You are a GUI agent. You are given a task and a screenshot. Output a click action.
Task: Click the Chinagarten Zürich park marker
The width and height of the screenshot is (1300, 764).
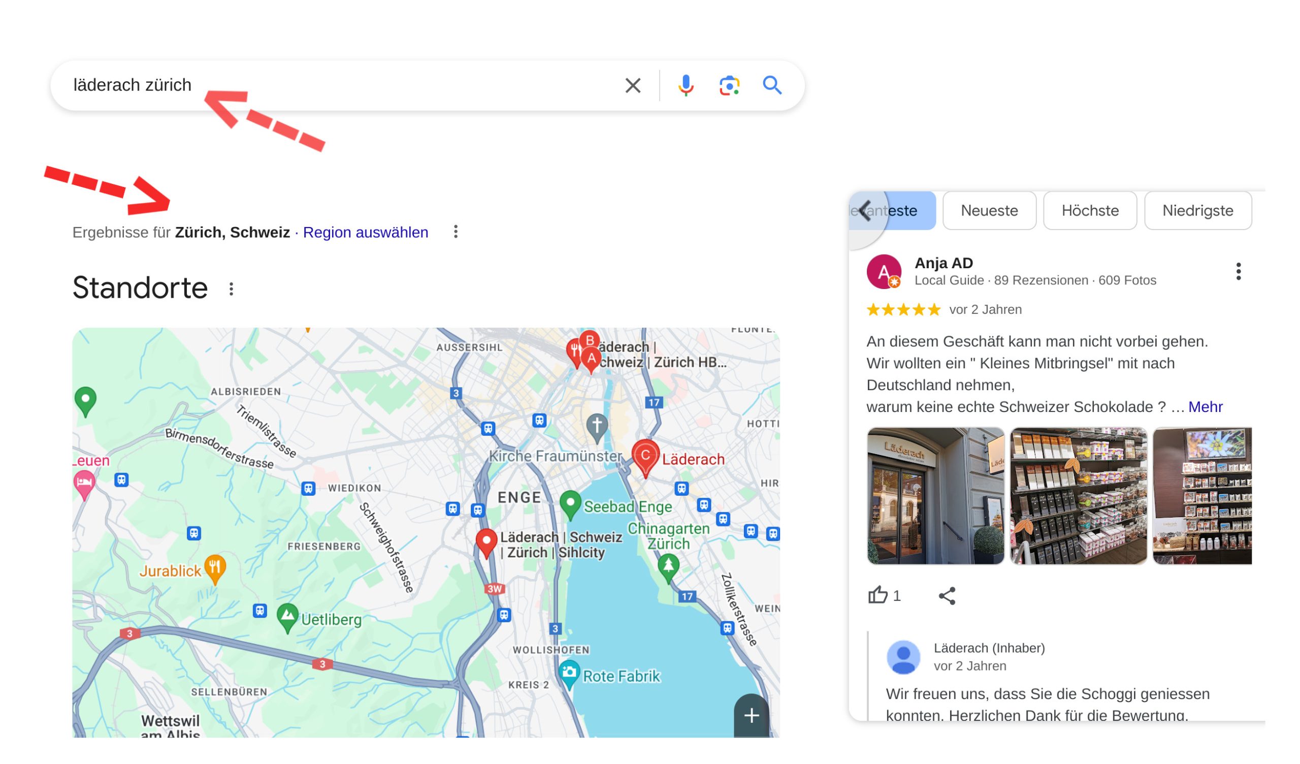[669, 568]
